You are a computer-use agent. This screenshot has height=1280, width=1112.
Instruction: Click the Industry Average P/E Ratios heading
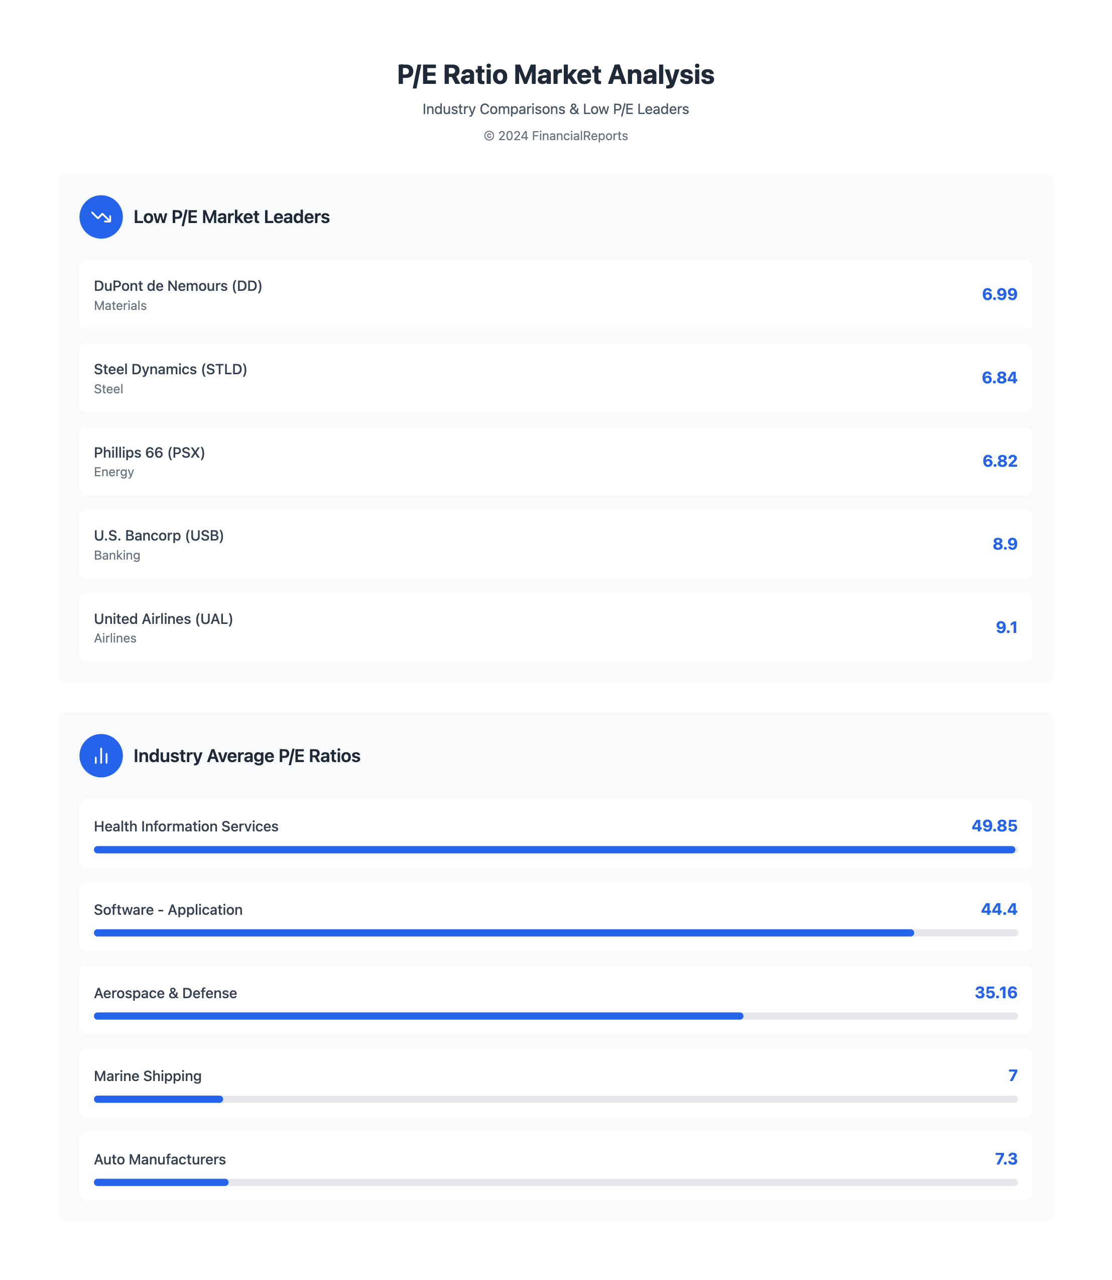(246, 756)
